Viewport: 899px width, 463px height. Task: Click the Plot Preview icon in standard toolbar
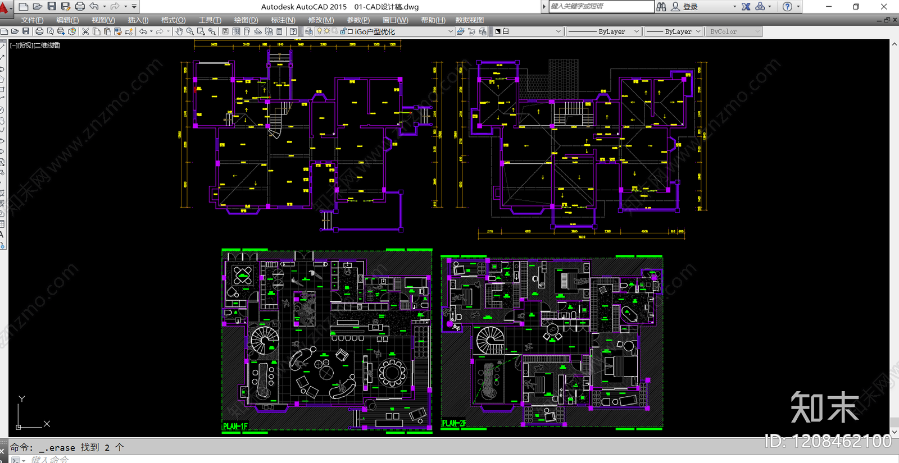50,31
